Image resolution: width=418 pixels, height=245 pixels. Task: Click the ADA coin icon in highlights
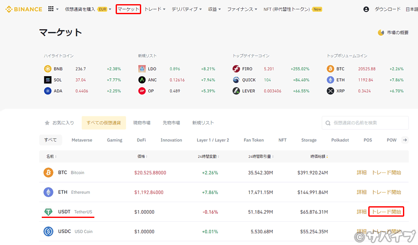48,91
